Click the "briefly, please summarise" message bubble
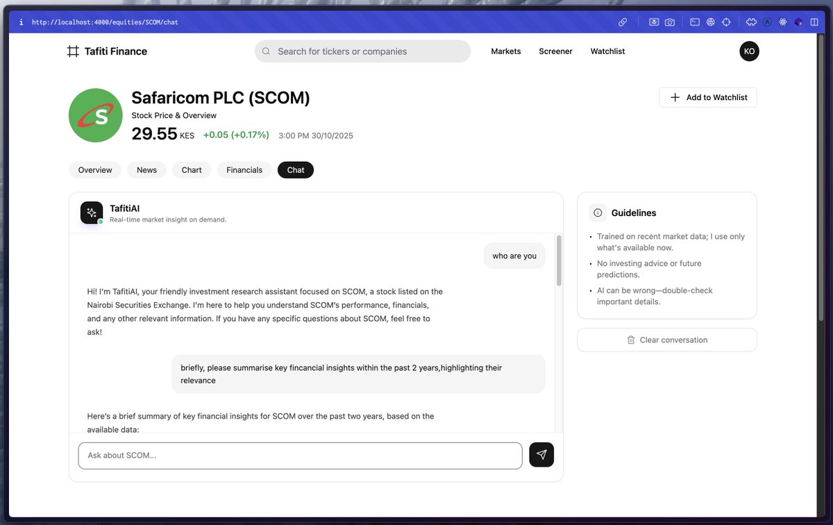833x525 pixels. [x=358, y=374]
